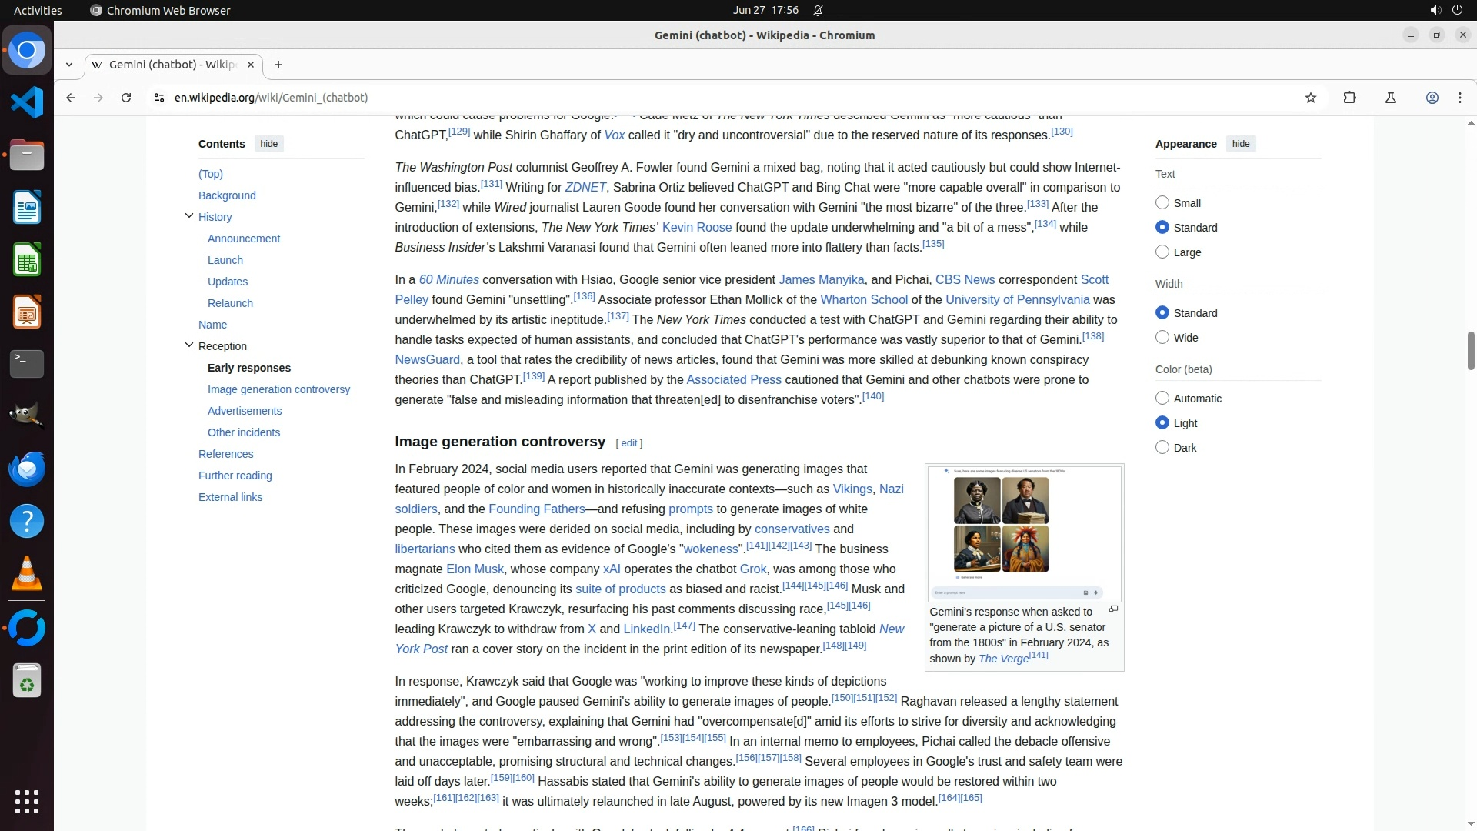Switch width to Wide
1477x831 pixels.
click(x=1162, y=338)
